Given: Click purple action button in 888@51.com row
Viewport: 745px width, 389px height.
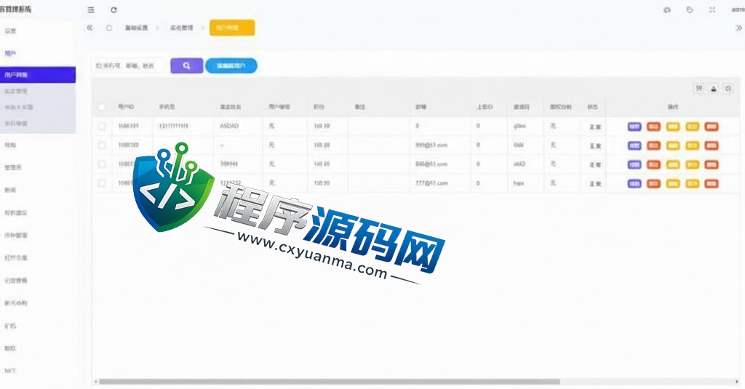Looking at the screenshot, I should (634, 164).
